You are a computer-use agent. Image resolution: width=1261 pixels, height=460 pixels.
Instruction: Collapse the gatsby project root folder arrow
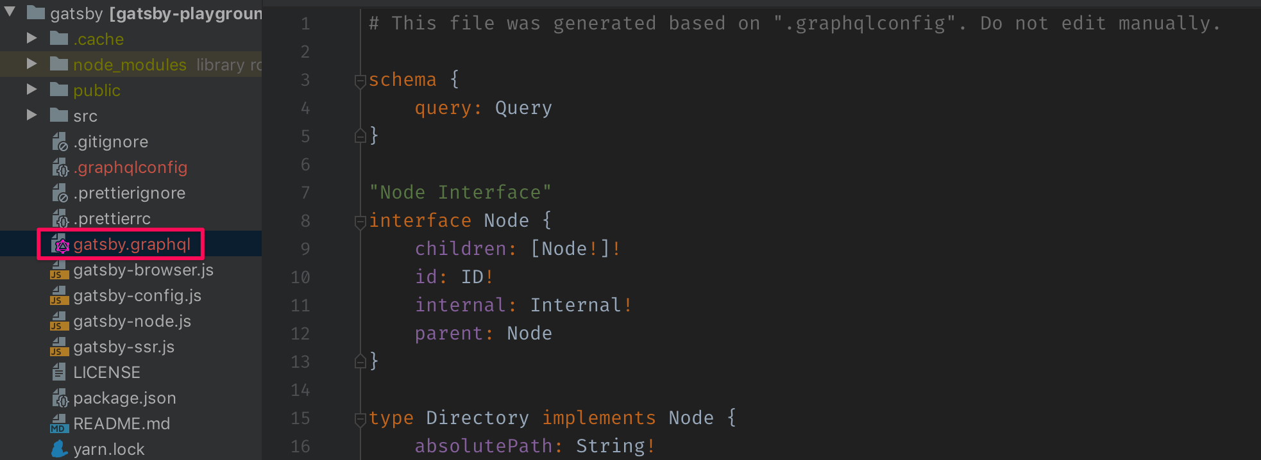pos(10,12)
